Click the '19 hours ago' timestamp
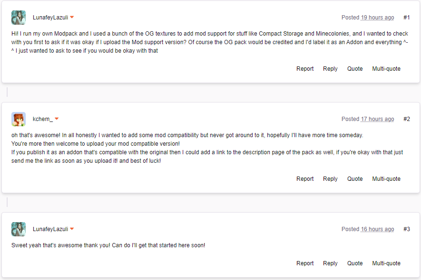The width and height of the screenshot is (421, 280). click(x=377, y=18)
